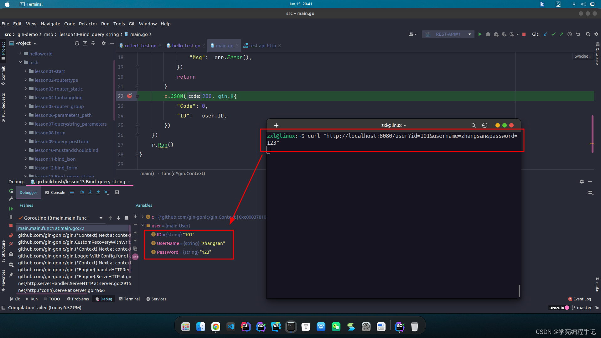Open the Tools menu

[119, 24]
